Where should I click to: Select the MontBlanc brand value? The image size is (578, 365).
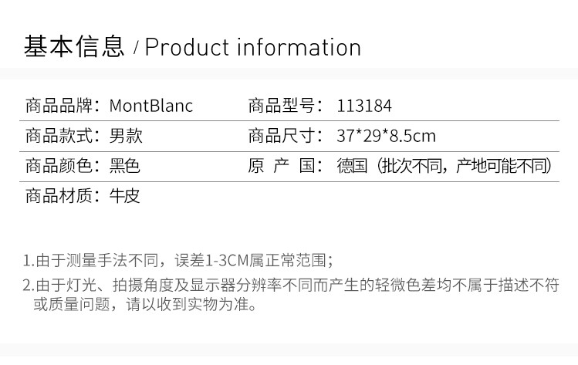(x=151, y=106)
